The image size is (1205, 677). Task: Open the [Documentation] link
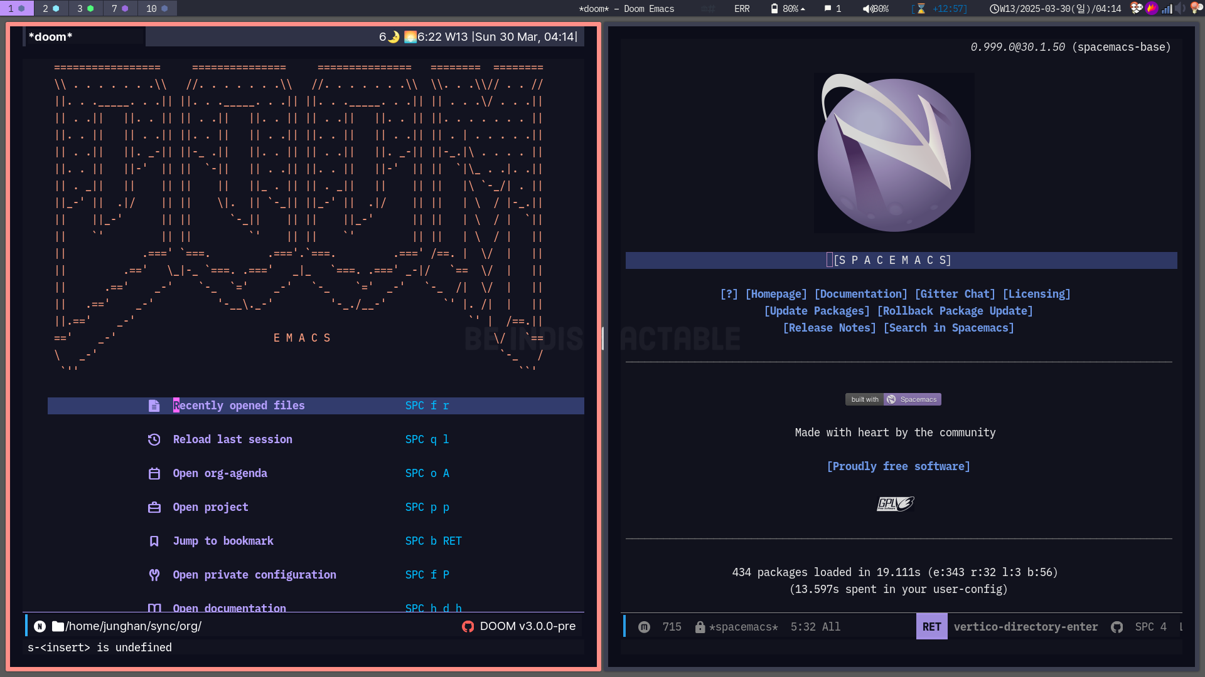[x=860, y=294]
